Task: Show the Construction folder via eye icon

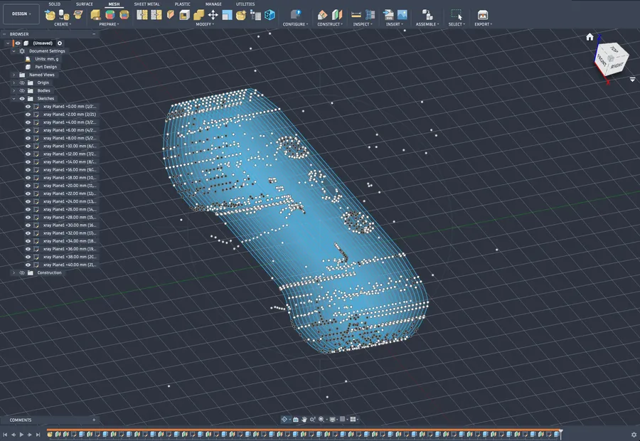Action: (x=22, y=272)
